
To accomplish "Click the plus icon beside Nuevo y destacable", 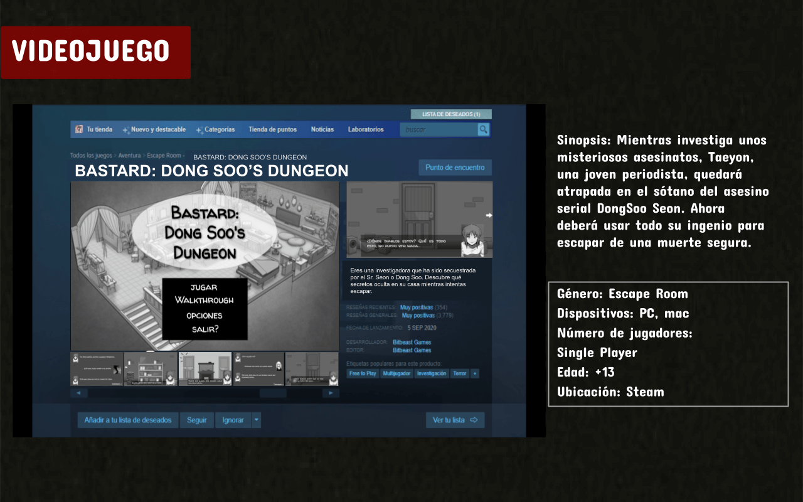I will 125,129.
